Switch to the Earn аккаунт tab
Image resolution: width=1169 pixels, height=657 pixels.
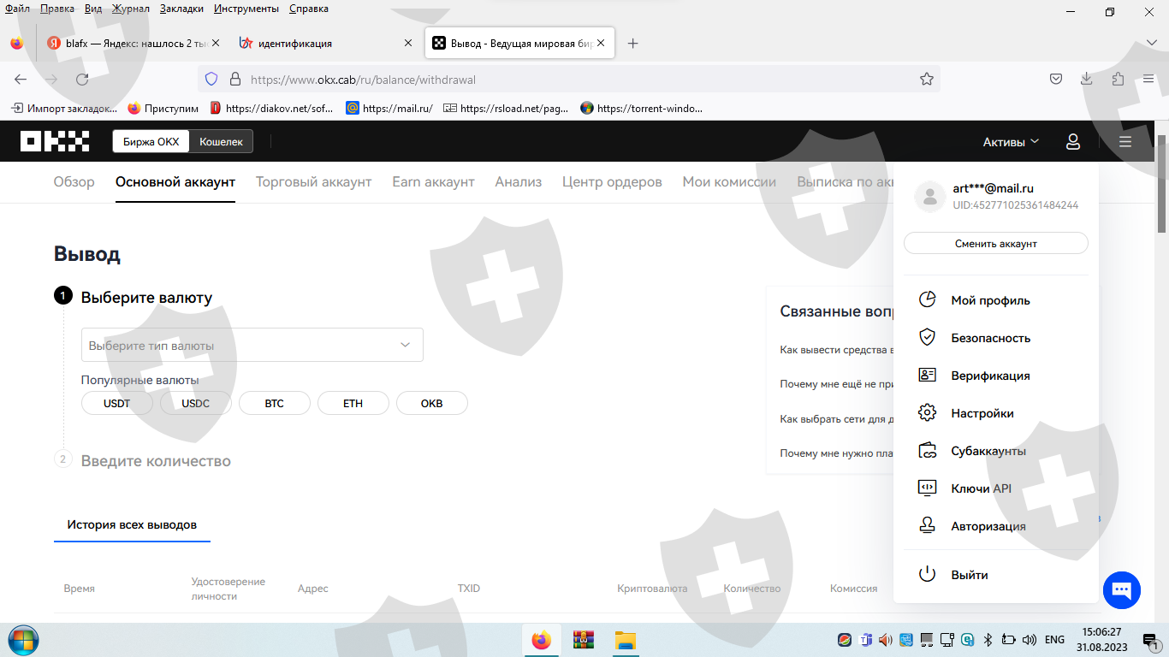tap(433, 181)
